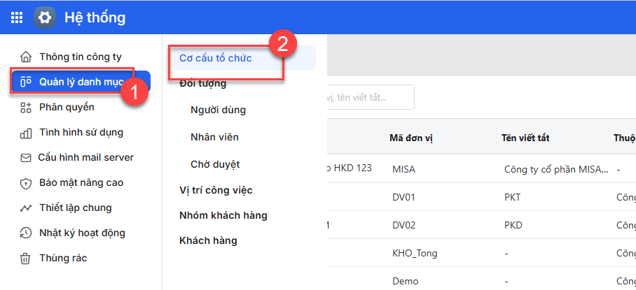Click the Phân quyền grid icon
The image size is (636, 290).
pos(26,107)
